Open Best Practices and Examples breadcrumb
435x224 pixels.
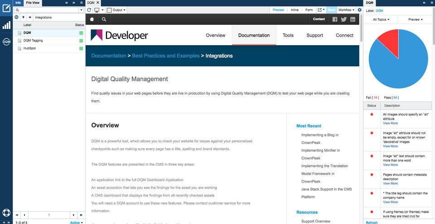click(x=166, y=56)
